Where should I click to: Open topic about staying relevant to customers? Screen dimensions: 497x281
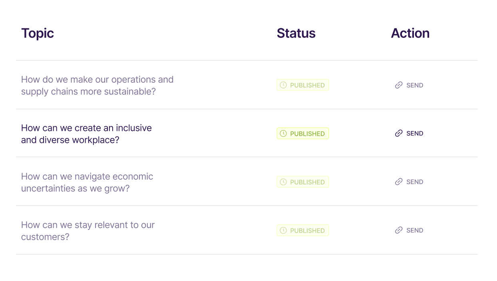tap(88, 231)
